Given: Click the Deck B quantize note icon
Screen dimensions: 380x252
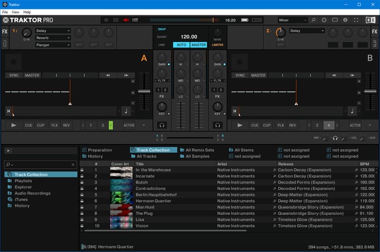Looking at the screenshot, I should click(x=352, y=111).
